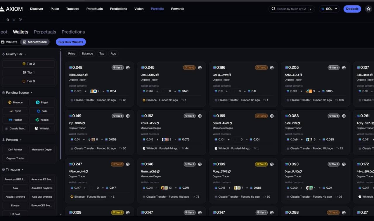
Task: Open the Vision page
Action: pyautogui.click(x=139, y=9)
